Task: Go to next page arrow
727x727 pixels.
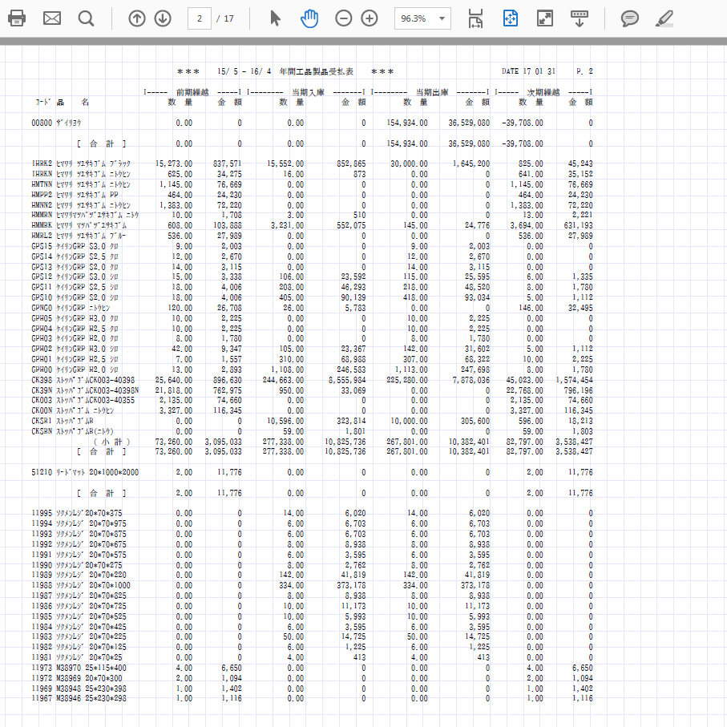Action: [163, 18]
